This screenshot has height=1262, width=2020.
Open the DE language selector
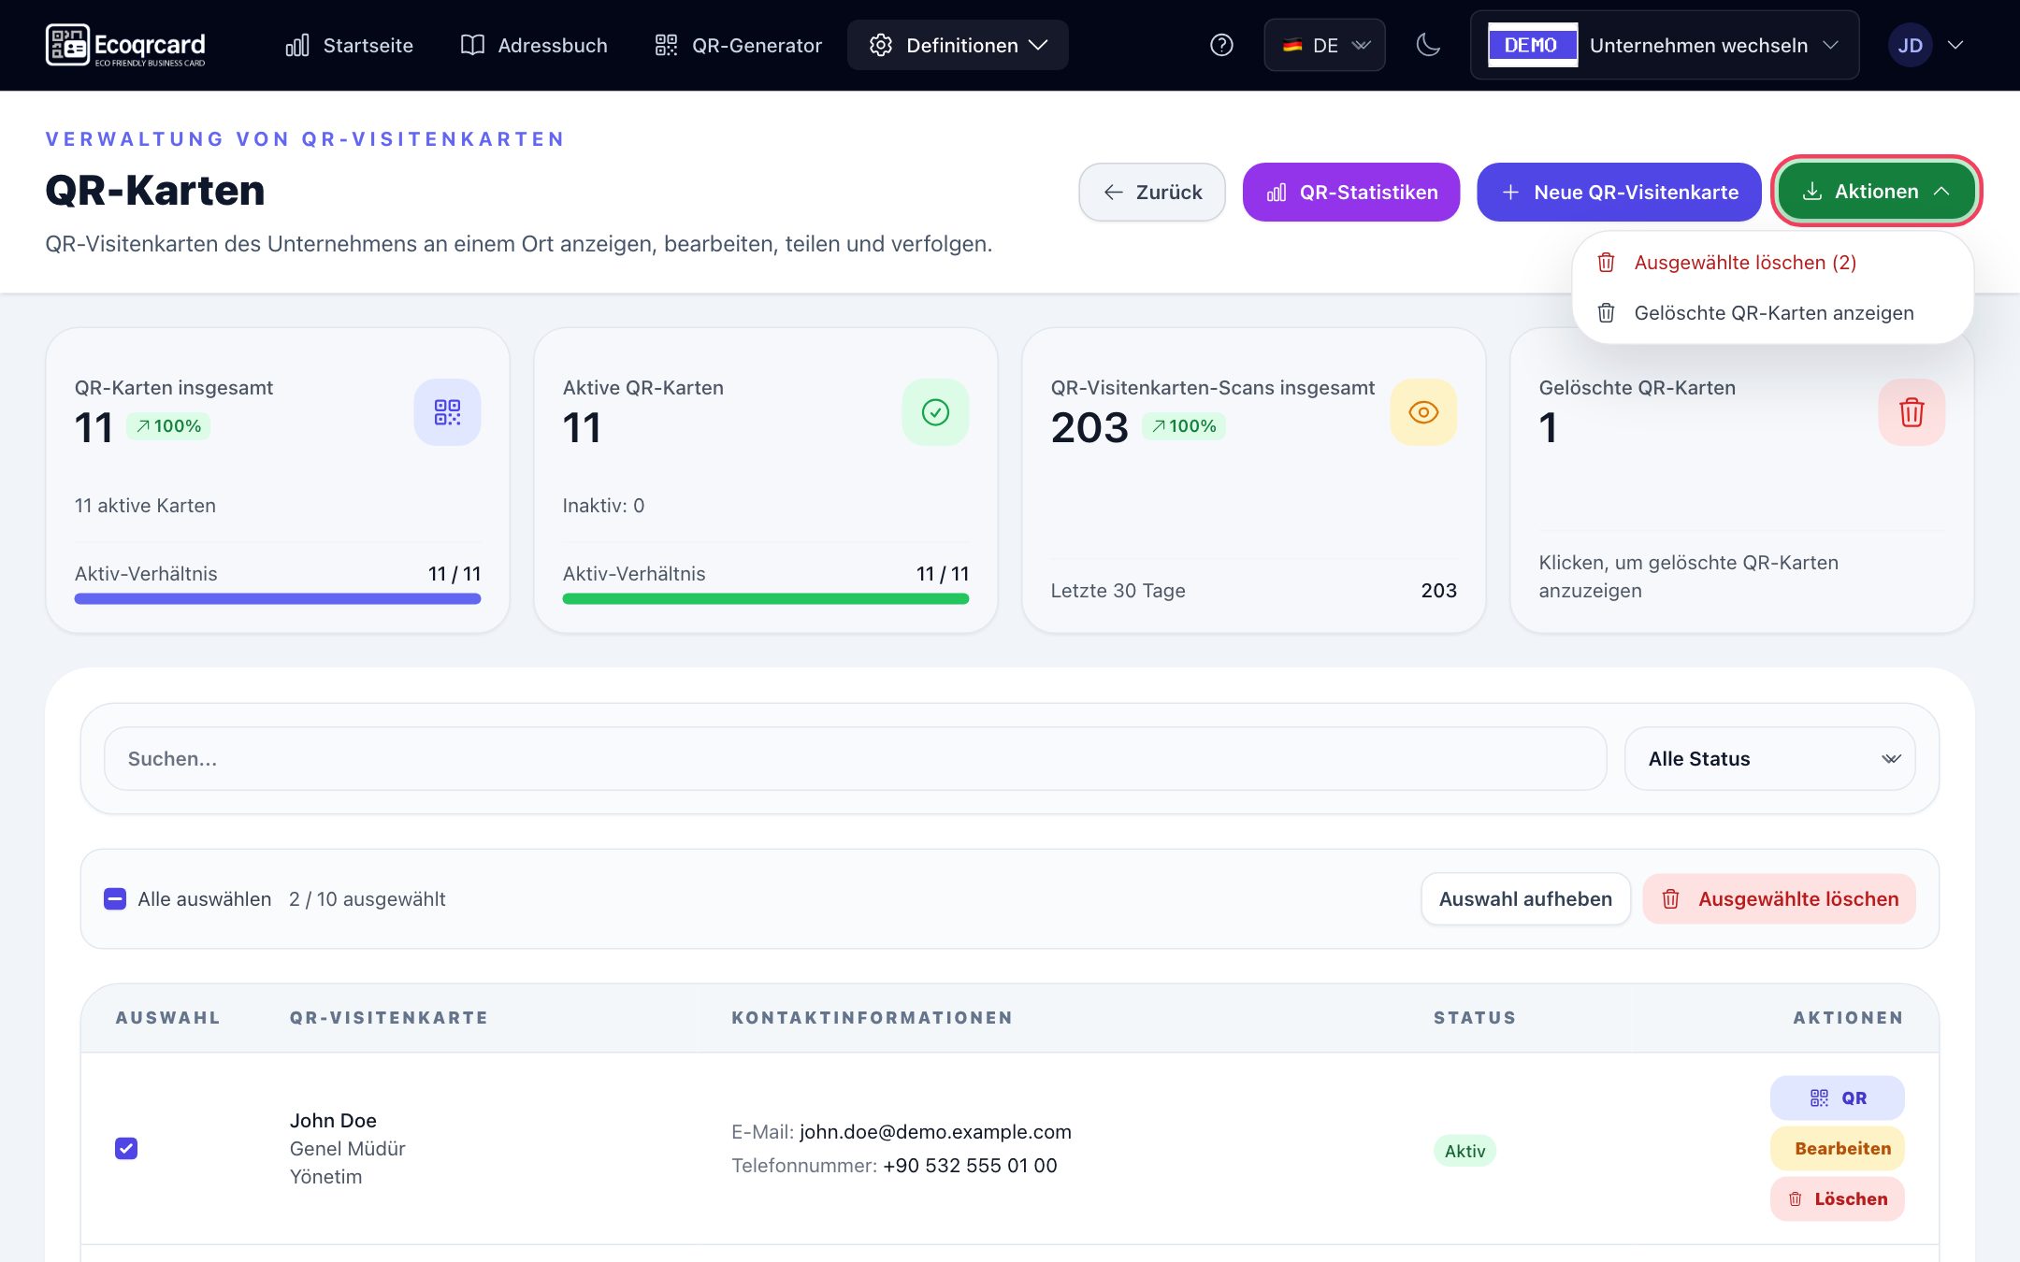tap(1324, 45)
